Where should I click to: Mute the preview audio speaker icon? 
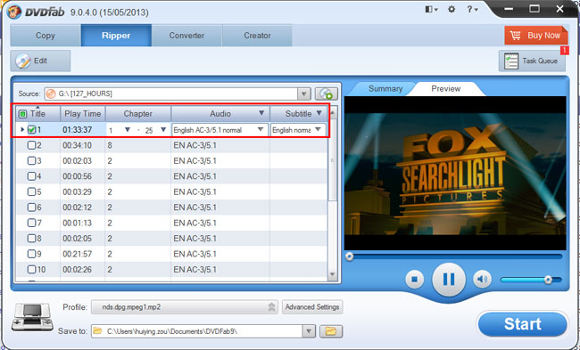(x=482, y=280)
